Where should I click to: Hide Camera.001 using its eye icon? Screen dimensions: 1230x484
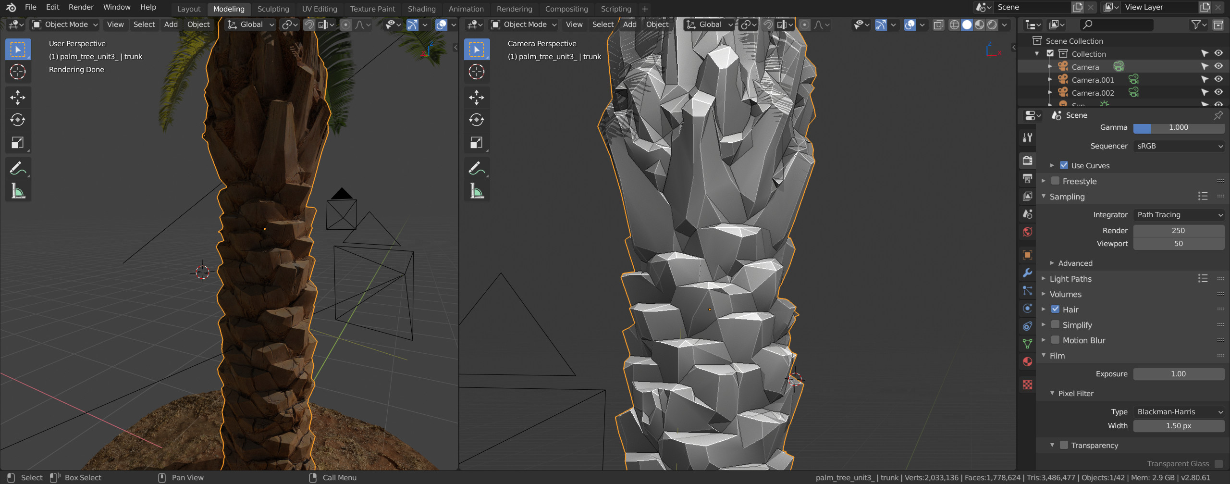click(1219, 79)
